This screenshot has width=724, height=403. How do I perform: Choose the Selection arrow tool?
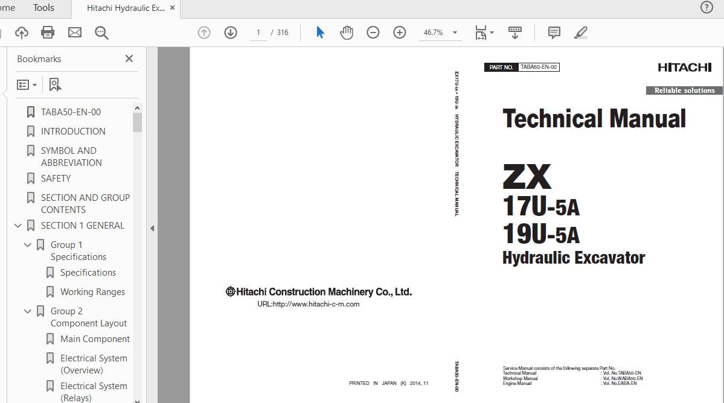click(x=320, y=33)
